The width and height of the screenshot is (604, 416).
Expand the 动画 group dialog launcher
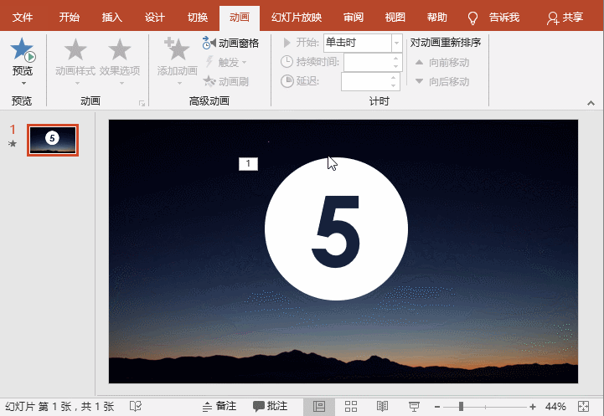pyautogui.click(x=141, y=103)
